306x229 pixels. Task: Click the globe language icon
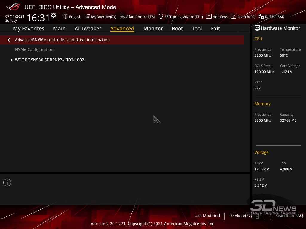point(65,17)
